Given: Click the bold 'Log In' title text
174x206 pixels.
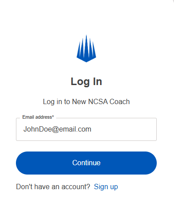Looking at the screenshot, I should click(86, 82).
